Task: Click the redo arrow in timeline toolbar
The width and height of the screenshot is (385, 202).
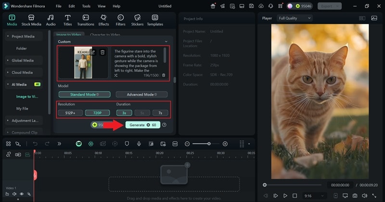Action: pyautogui.click(x=47, y=144)
